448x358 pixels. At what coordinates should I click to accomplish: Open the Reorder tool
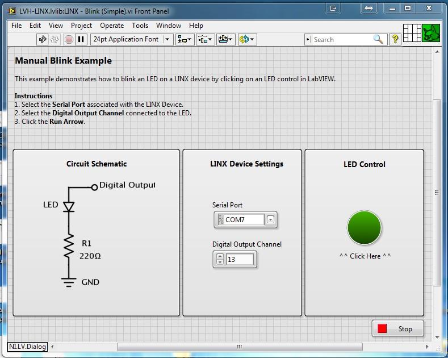click(247, 39)
